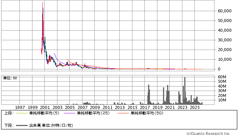Screen dimensions: 238x135
Task: Click the 2007 year label
Action: pos(82,107)
